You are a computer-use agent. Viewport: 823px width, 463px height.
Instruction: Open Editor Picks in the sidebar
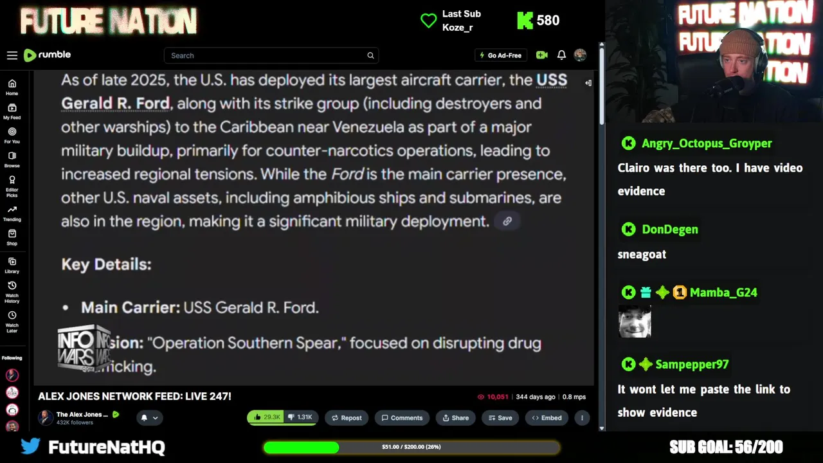pyautogui.click(x=12, y=186)
